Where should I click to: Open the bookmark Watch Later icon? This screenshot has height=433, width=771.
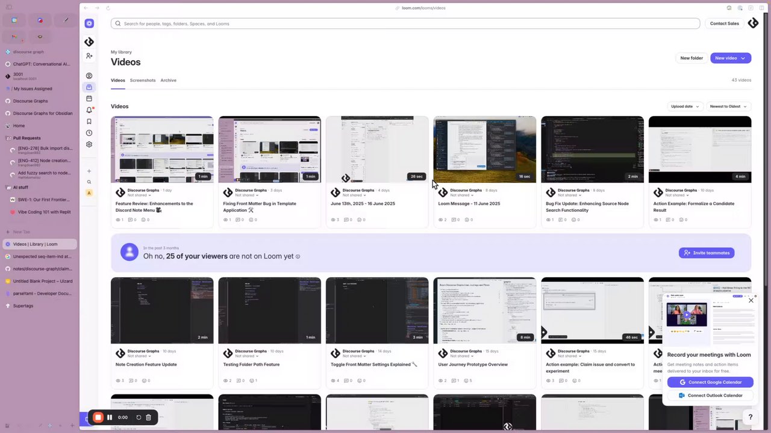89,121
